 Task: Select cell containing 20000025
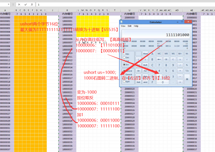[130, 107]
